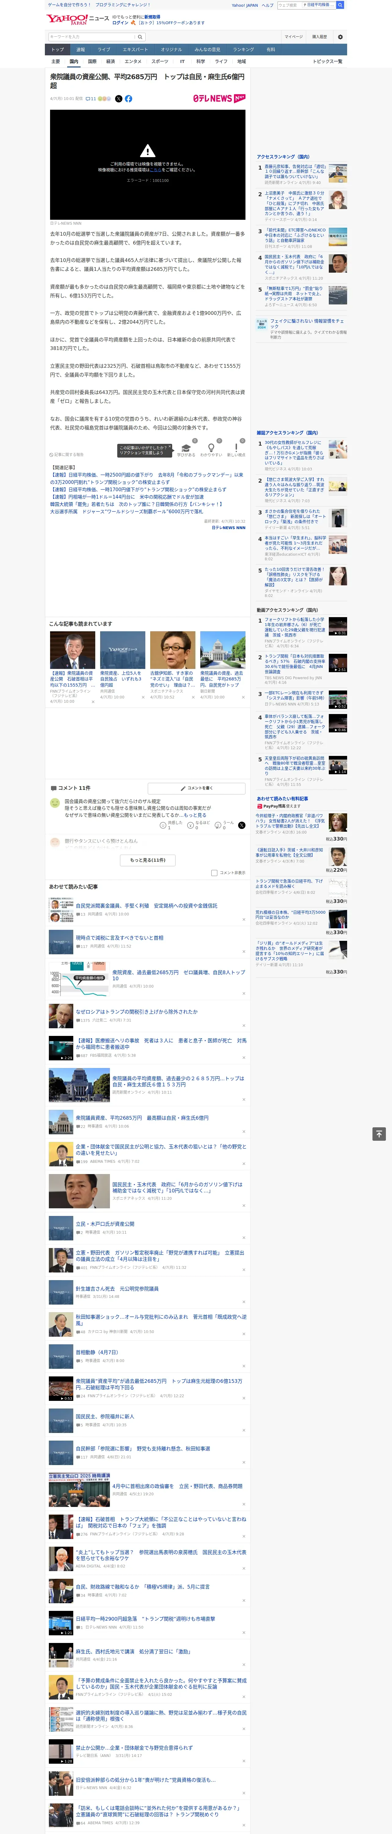Click the Yahoo! JAPAN News logo

pyautogui.click(x=78, y=19)
